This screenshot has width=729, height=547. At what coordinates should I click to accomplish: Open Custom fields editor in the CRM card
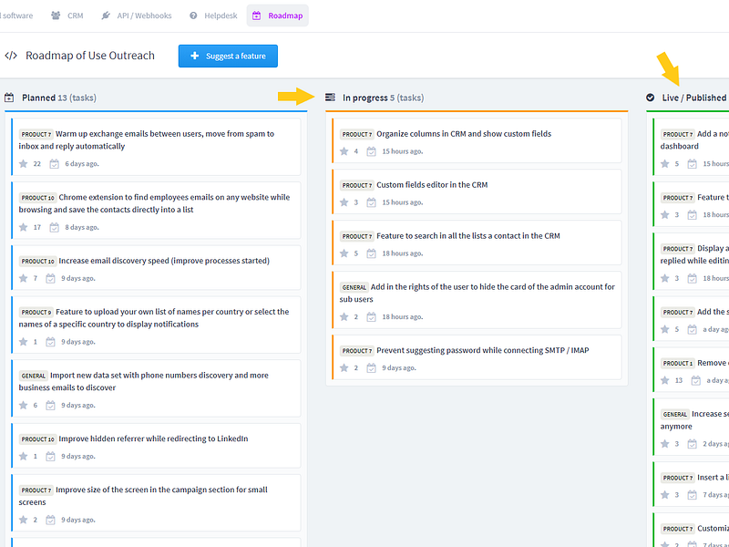(477, 191)
